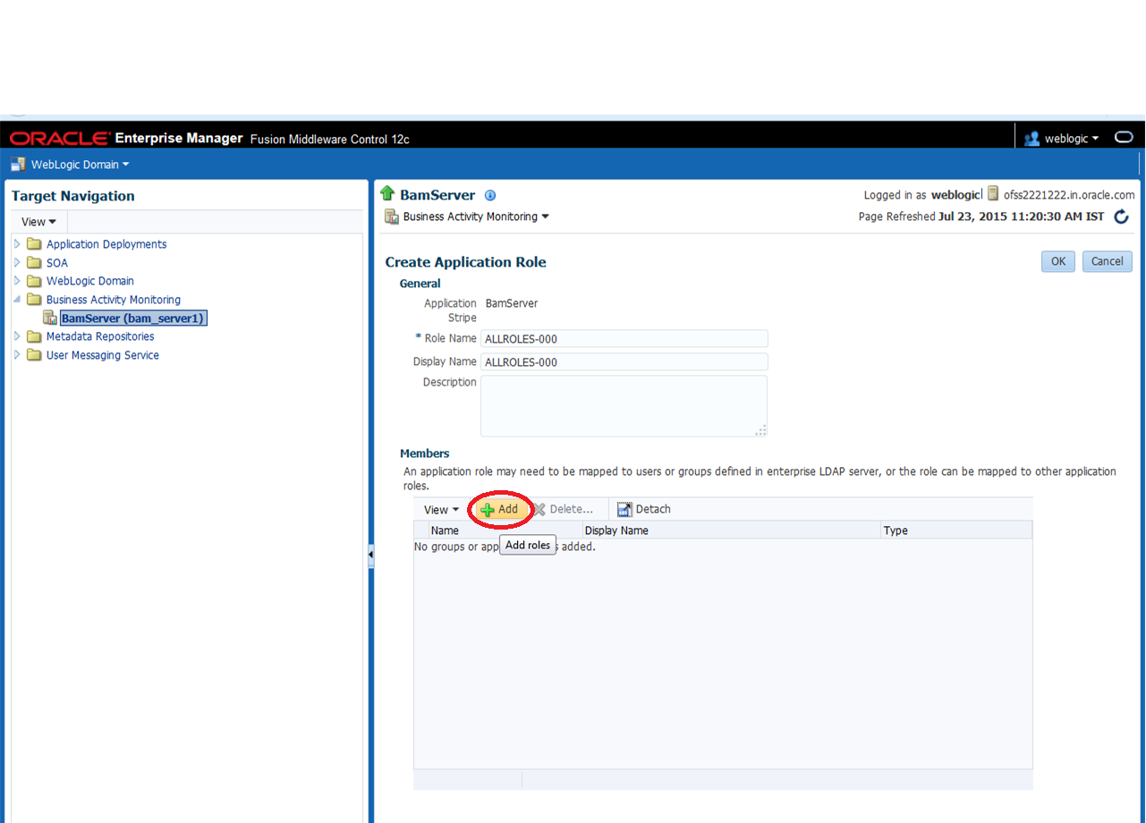Cancel the application role creation
This screenshot has width=1146, height=823.
[x=1108, y=261]
